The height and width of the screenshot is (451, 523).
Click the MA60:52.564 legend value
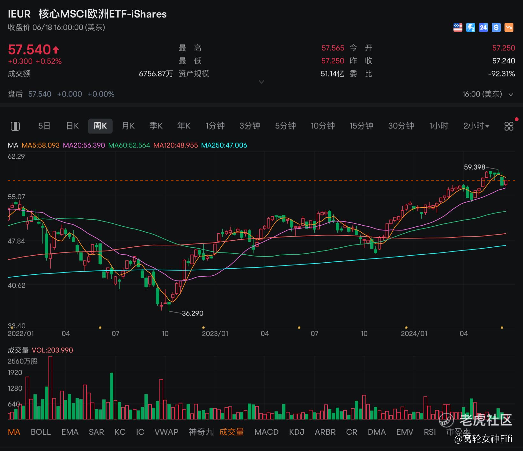(x=129, y=145)
